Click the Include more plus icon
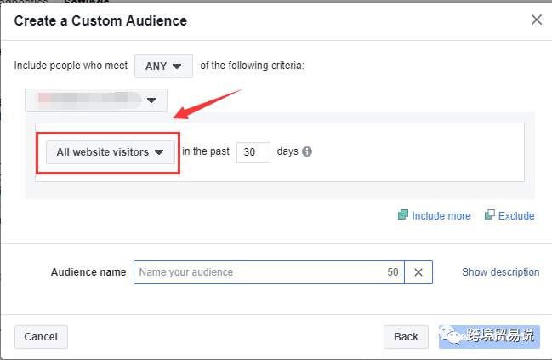552x360 pixels. click(403, 215)
